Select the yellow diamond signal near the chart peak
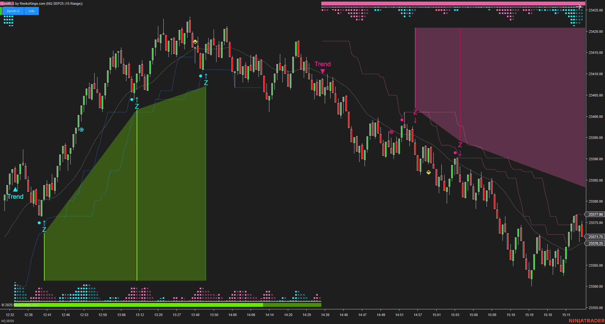Screen dimensions: 605x324 (x=195, y=41)
